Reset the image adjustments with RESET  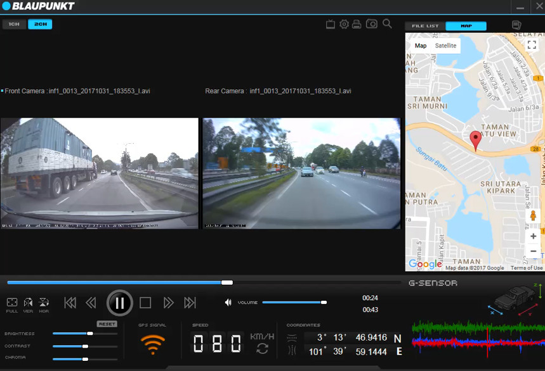coord(107,324)
